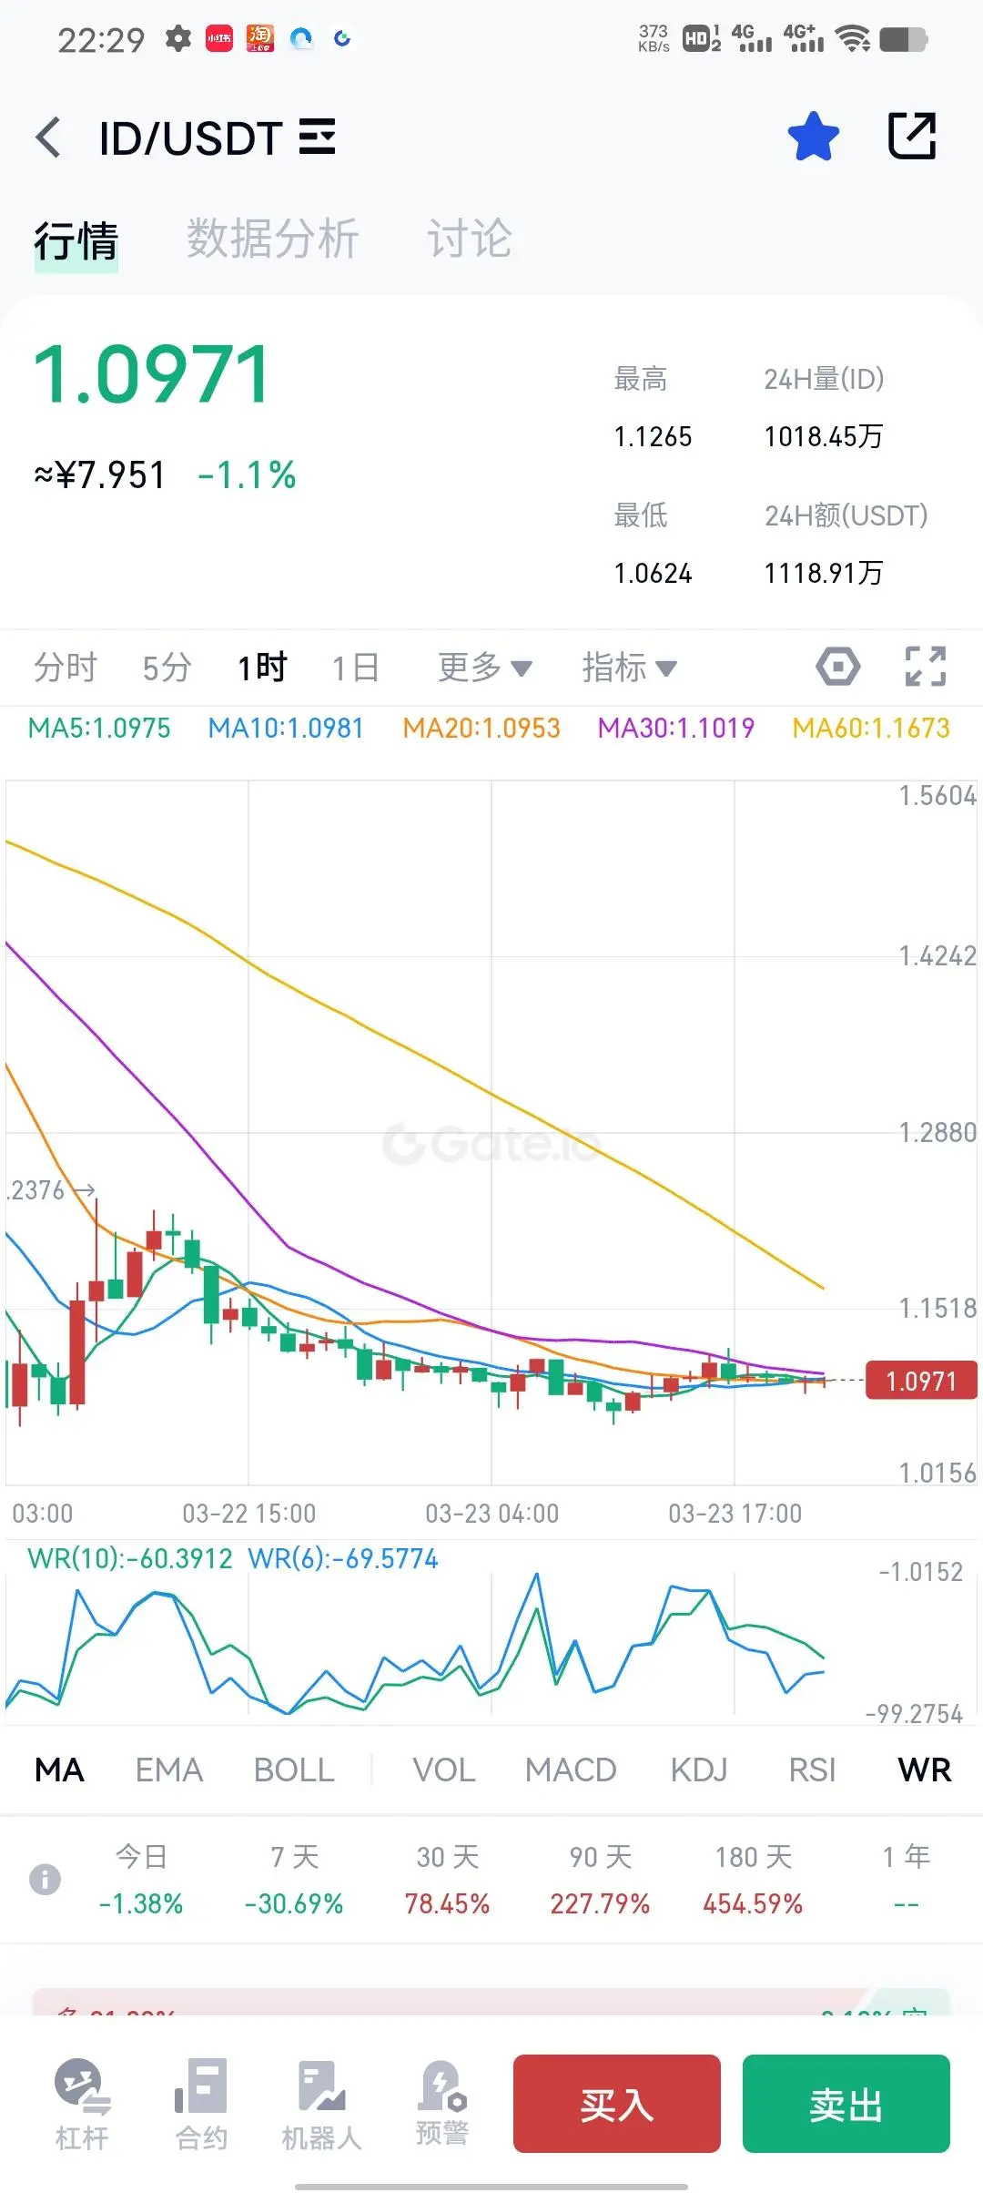The image size is (983, 2193).
Task: Switch to the 数据分析 tab
Action: pos(273,239)
